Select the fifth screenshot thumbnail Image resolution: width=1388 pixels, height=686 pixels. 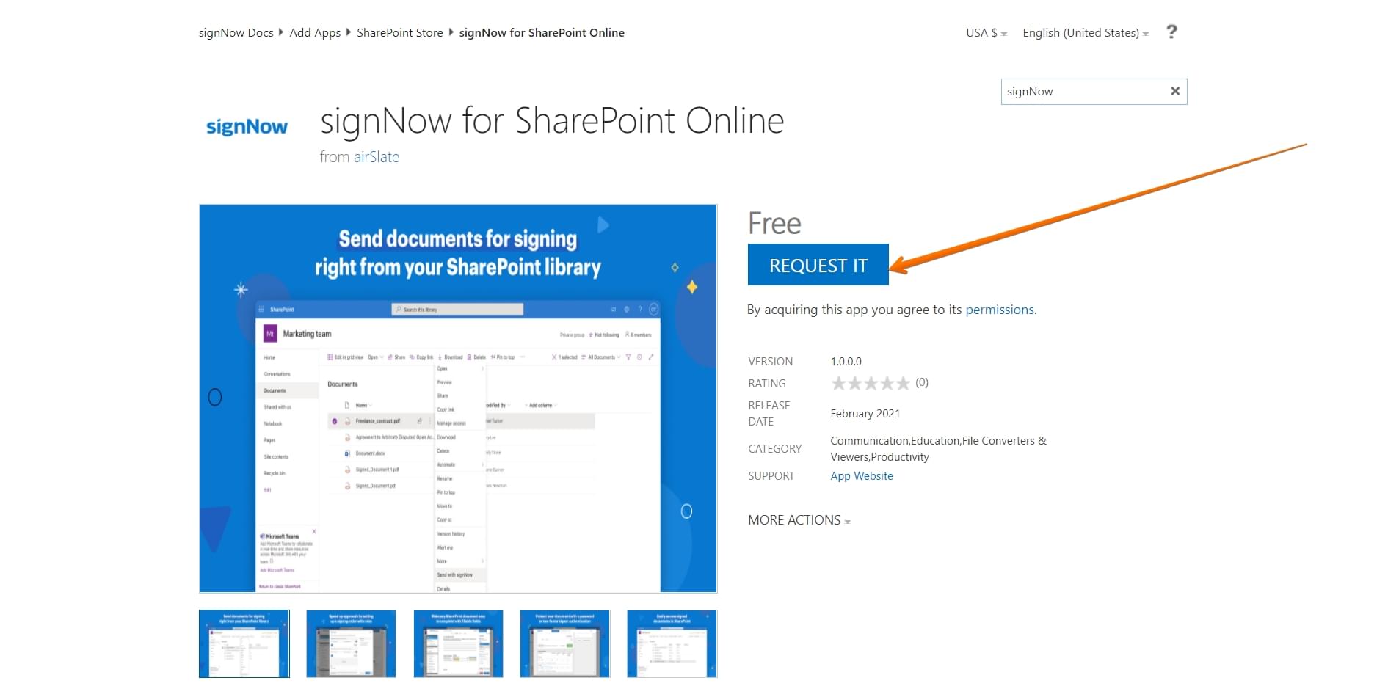pyautogui.click(x=672, y=643)
